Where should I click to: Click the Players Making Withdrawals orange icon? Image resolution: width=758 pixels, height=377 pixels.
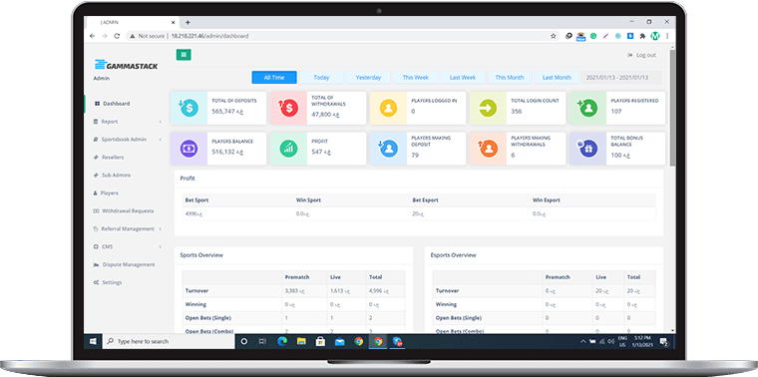[x=489, y=149]
